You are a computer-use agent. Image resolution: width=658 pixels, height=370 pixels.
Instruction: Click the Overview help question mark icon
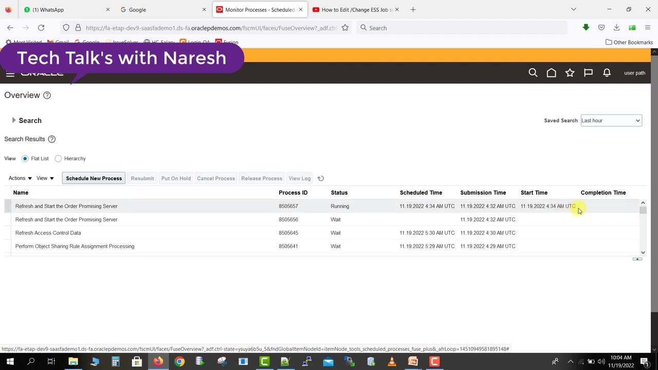click(x=47, y=95)
